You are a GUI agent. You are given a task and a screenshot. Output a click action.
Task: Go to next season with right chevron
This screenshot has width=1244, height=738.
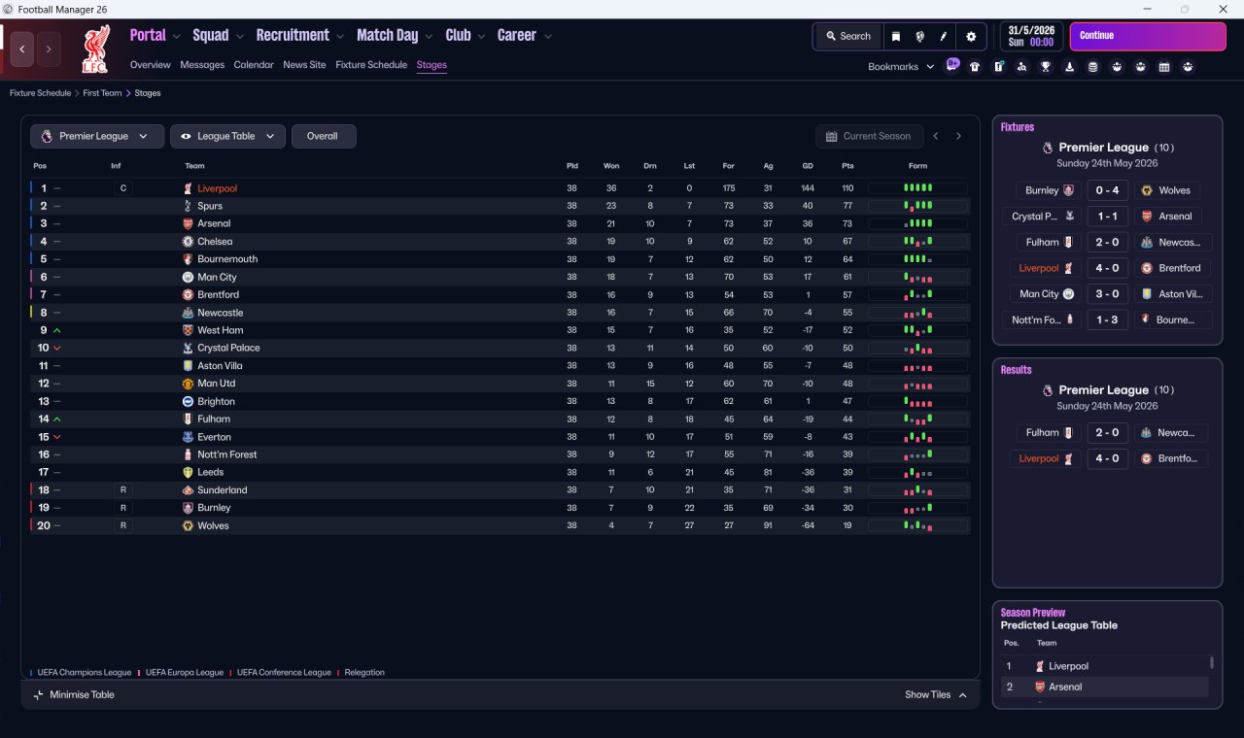[x=958, y=136]
